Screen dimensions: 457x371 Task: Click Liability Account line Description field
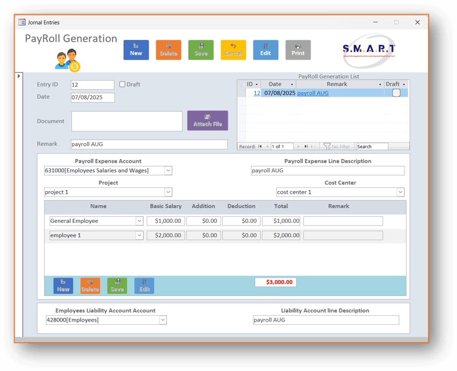[x=326, y=320]
